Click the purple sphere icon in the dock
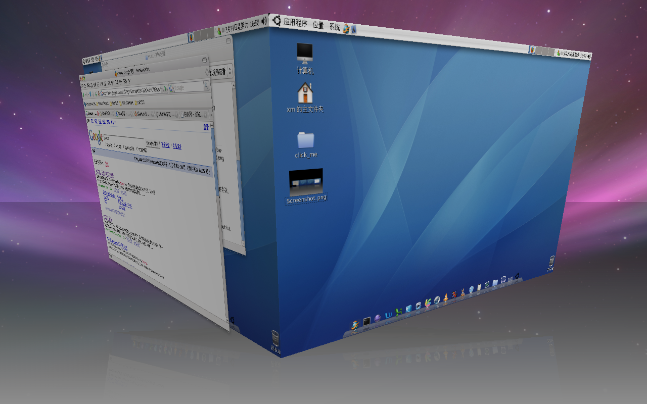 pos(378,318)
